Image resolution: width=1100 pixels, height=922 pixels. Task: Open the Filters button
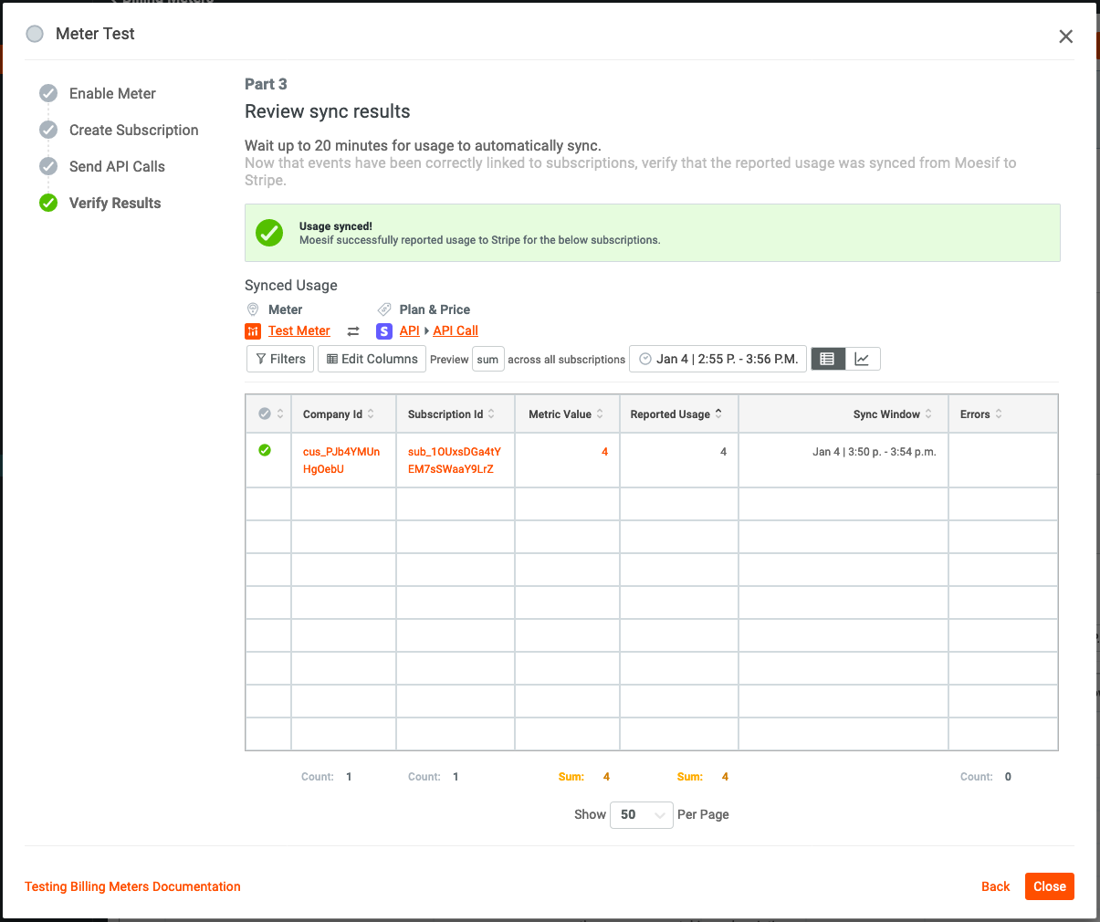click(x=280, y=359)
